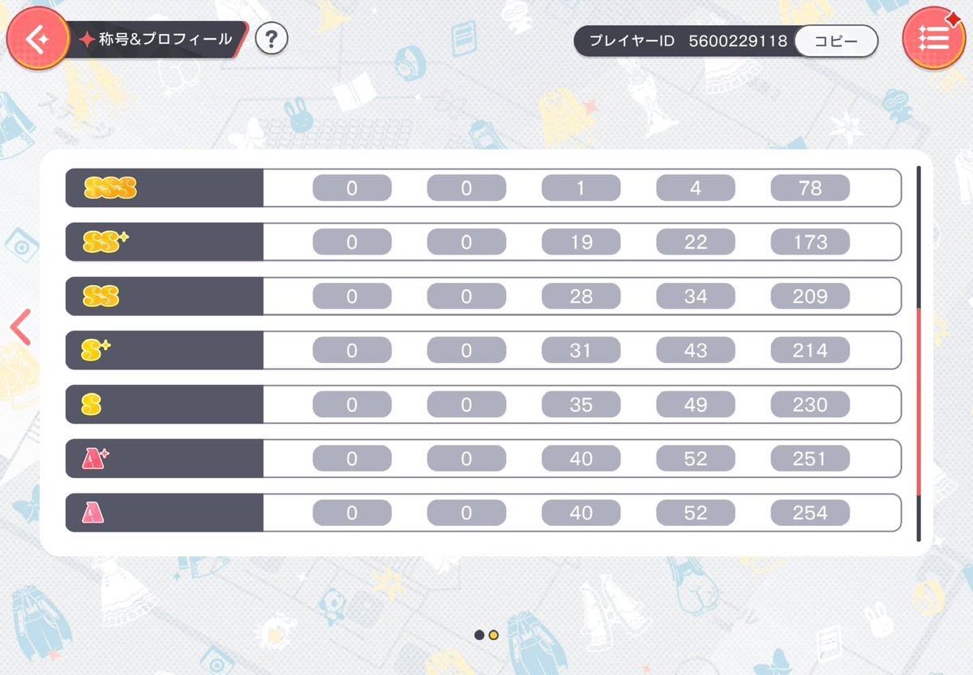973x675 pixels.
Task: Click the 称号&プロフィール title label
Action: tap(165, 39)
